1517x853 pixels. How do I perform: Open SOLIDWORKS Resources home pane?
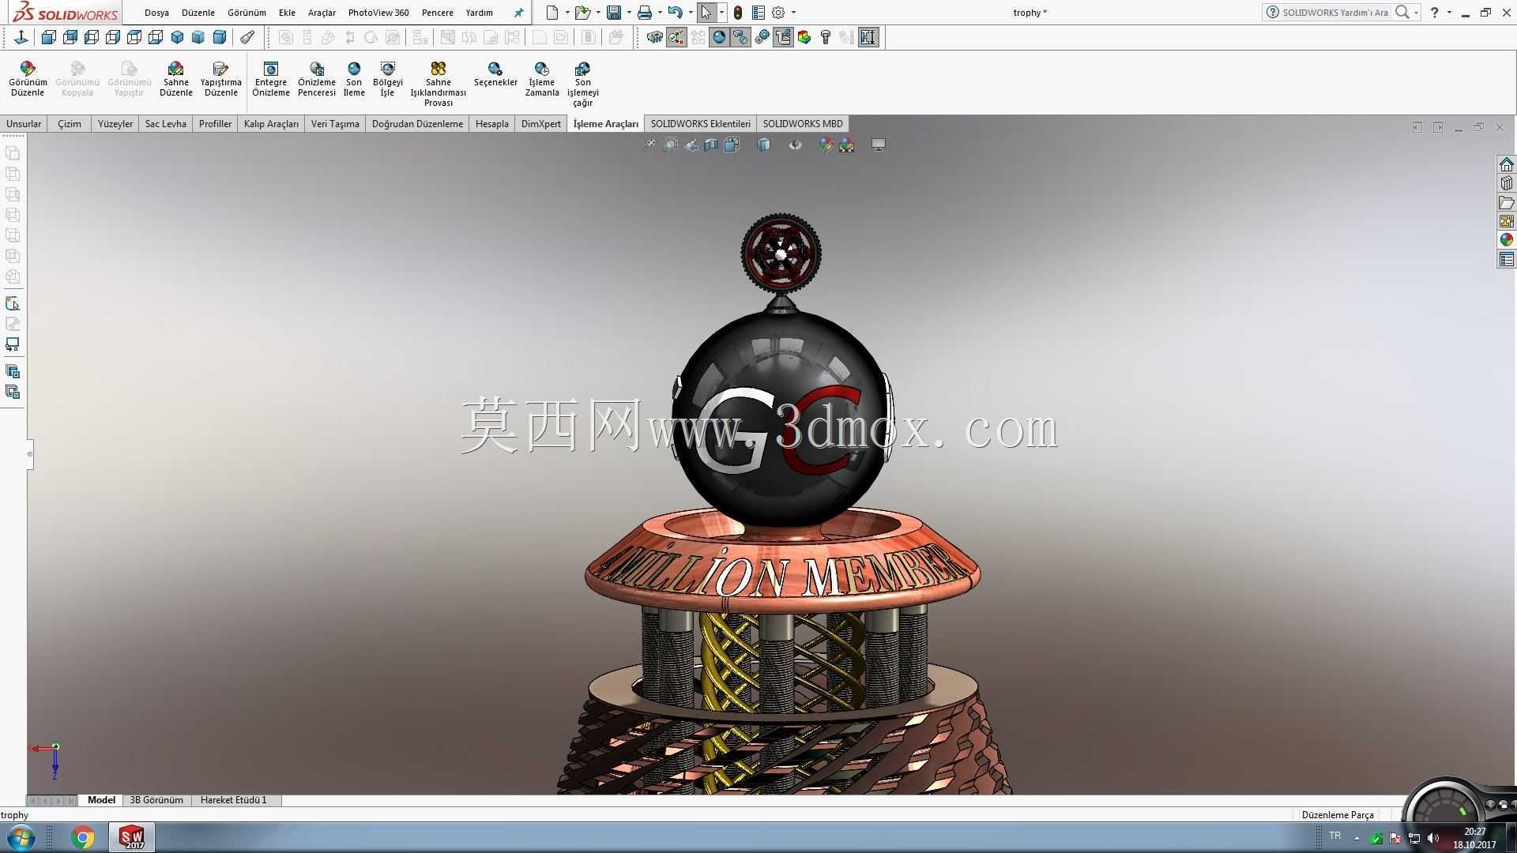[1507, 164]
